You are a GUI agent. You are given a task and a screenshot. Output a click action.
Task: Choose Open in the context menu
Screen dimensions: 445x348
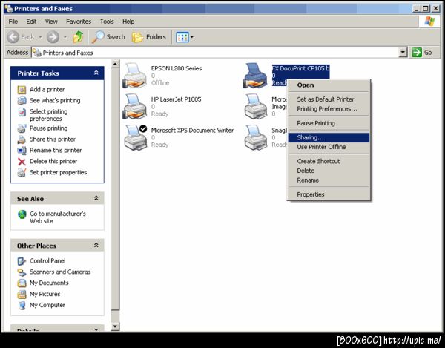[x=329, y=85]
